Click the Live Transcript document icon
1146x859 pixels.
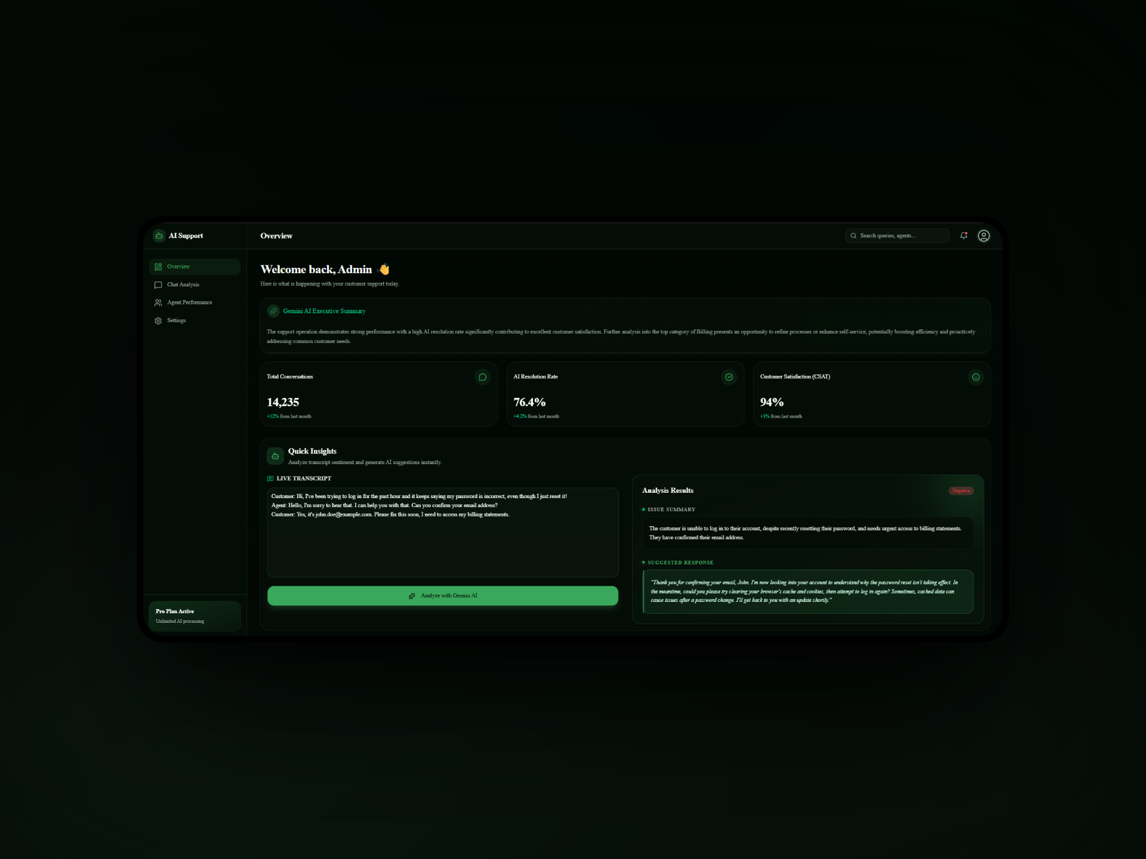point(270,478)
